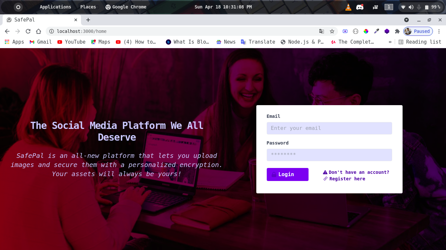Screen dimensions: 446x250
Task: Click the microphone tray icon
Action: 419,7
